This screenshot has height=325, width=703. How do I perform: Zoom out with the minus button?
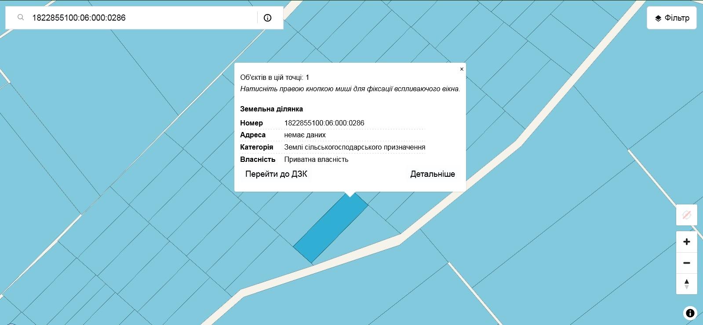[x=686, y=263]
